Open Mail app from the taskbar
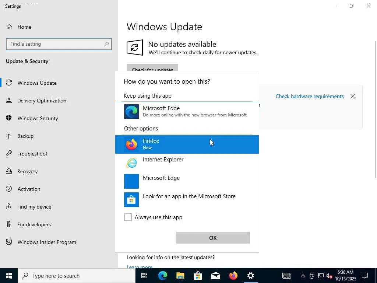This screenshot has height=283, width=377. 216,276
